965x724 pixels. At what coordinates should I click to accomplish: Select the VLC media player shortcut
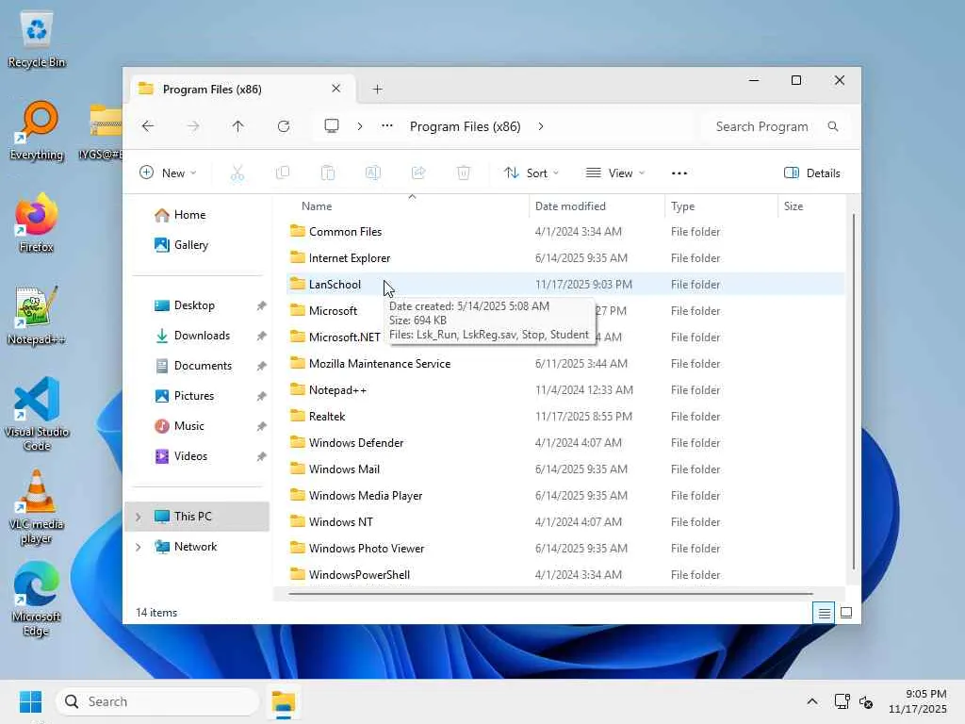click(37, 506)
